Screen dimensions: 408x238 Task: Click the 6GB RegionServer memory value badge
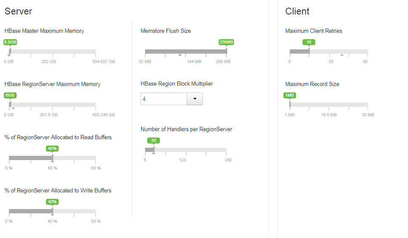(x=10, y=95)
